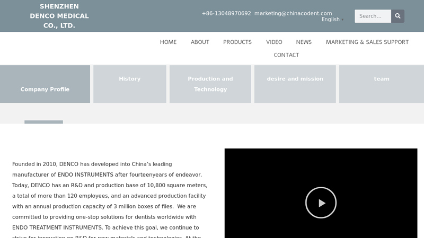Viewport: 424px width, 238px height.
Task: Open the English language dropdown
Action: 332,20
